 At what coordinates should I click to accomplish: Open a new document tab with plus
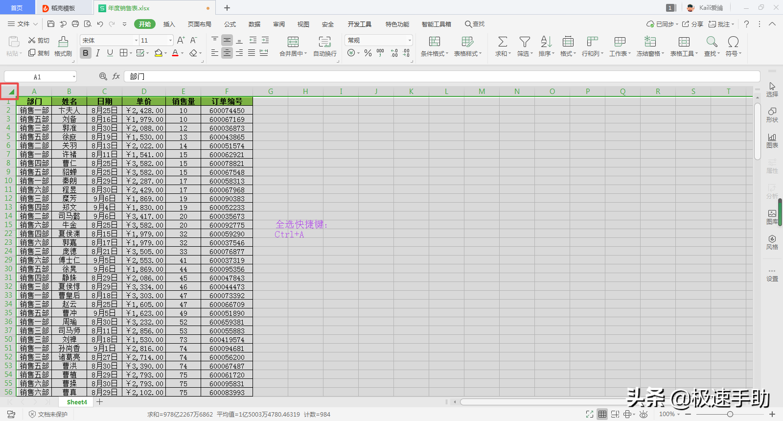[227, 8]
